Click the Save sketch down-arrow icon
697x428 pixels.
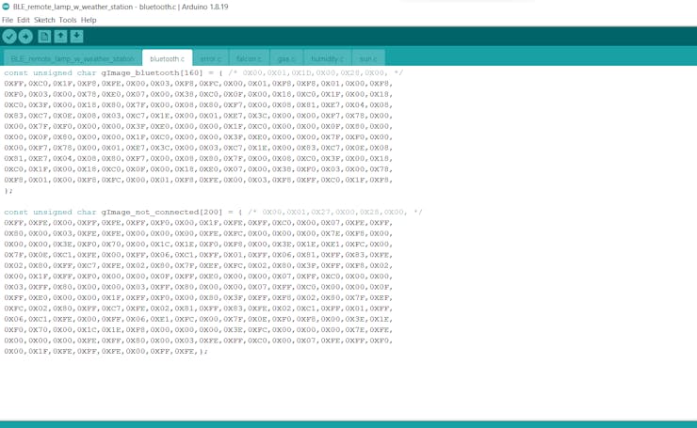tap(76, 37)
